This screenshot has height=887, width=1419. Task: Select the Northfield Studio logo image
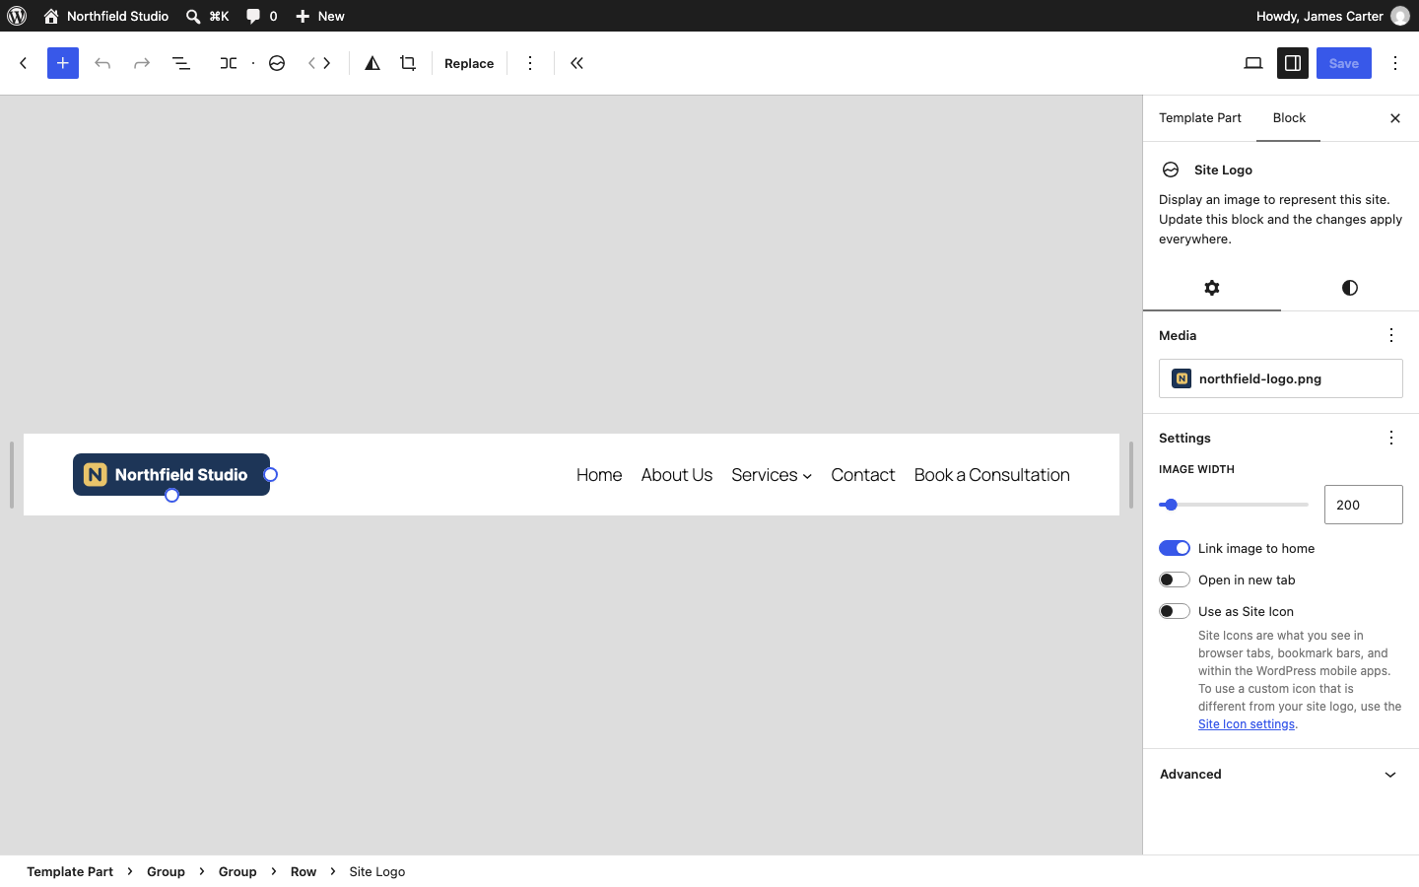[x=171, y=475]
